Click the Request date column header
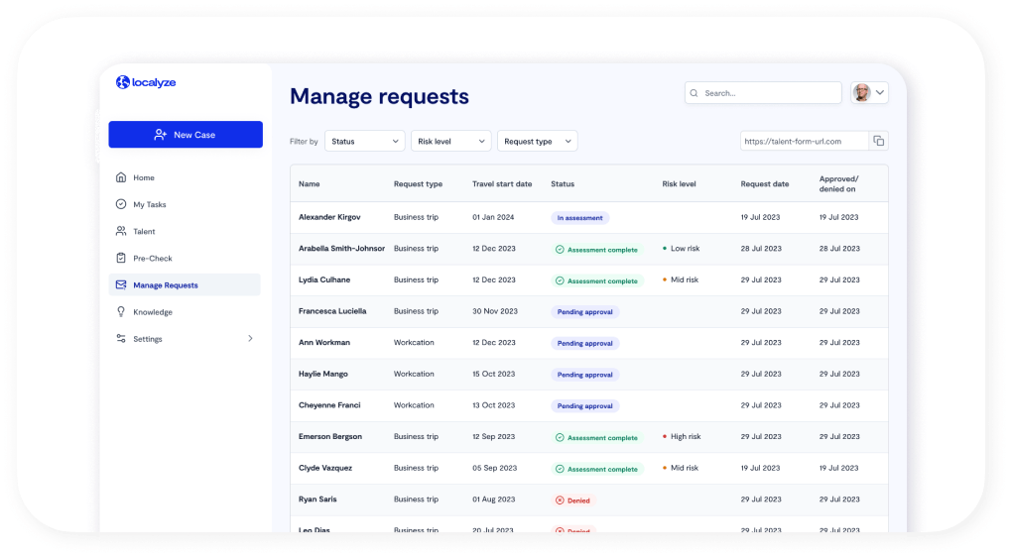The height and width of the screenshot is (557, 1010). tap(765, 184)
